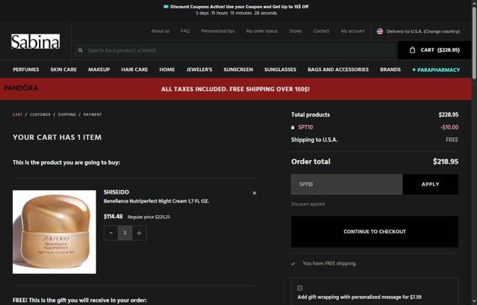Click the Order total $218.95 value
This screenshot has width=477, height=305.
446,161
